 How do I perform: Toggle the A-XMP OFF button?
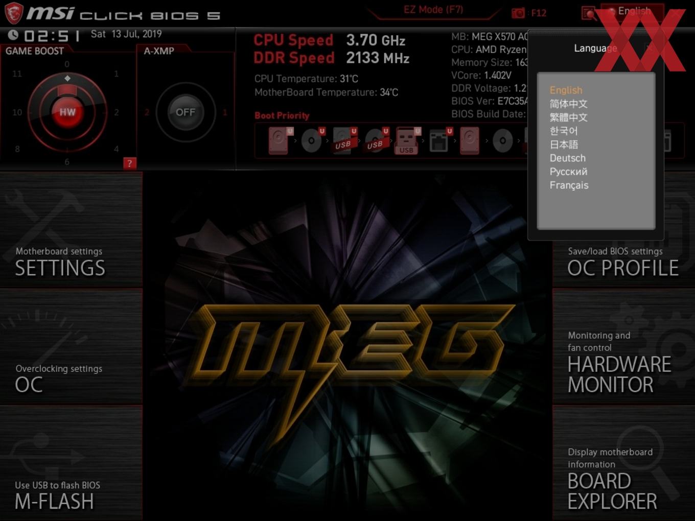tap(186, 112)
